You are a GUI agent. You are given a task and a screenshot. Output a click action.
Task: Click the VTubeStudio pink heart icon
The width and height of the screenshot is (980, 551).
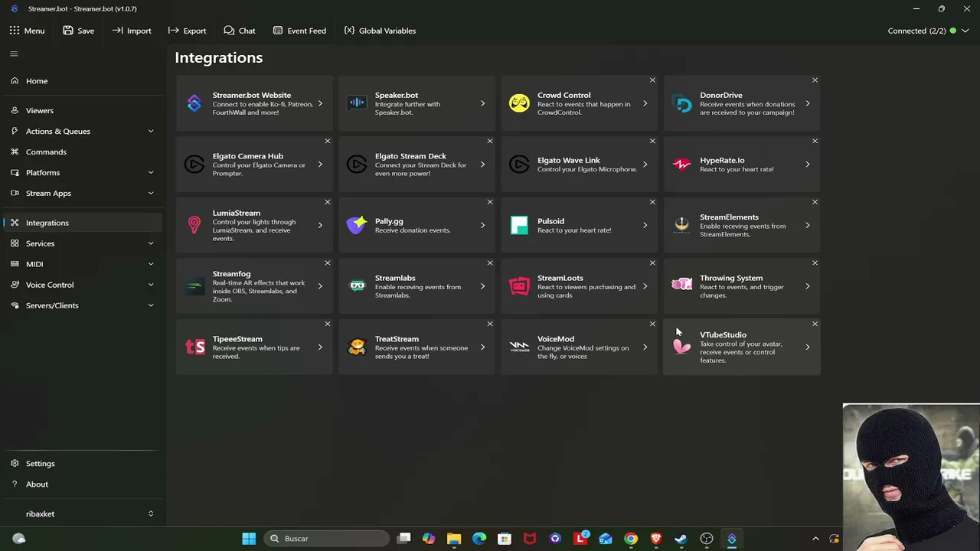point(681,347)
